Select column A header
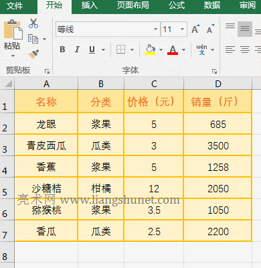Image resolution: width=261 pixels, height=268 pixels. point(46,84)
